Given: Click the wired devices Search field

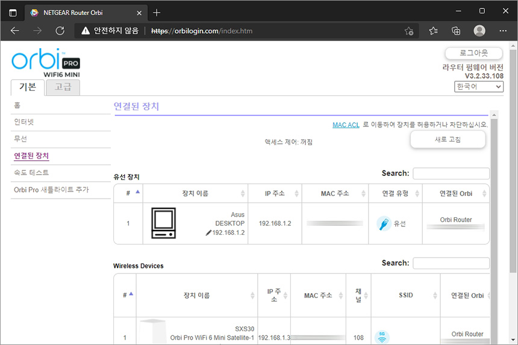Looking at the screenshot, I should point(451,173).
